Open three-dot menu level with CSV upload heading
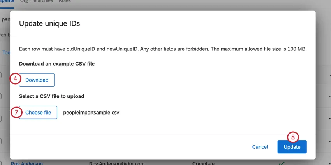The height and width of the screenshot is (165, 331). click(x=329, y=96)
